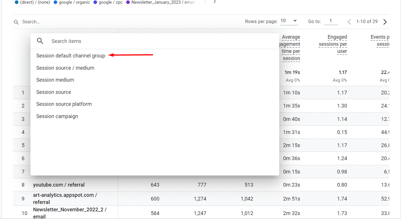Open the youtube.com / referral row entry
The image size is (401, 219).
[x=59, y=185]
